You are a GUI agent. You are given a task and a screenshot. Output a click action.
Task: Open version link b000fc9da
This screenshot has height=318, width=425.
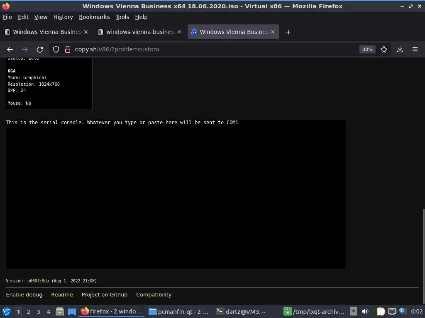click(38, 281)
